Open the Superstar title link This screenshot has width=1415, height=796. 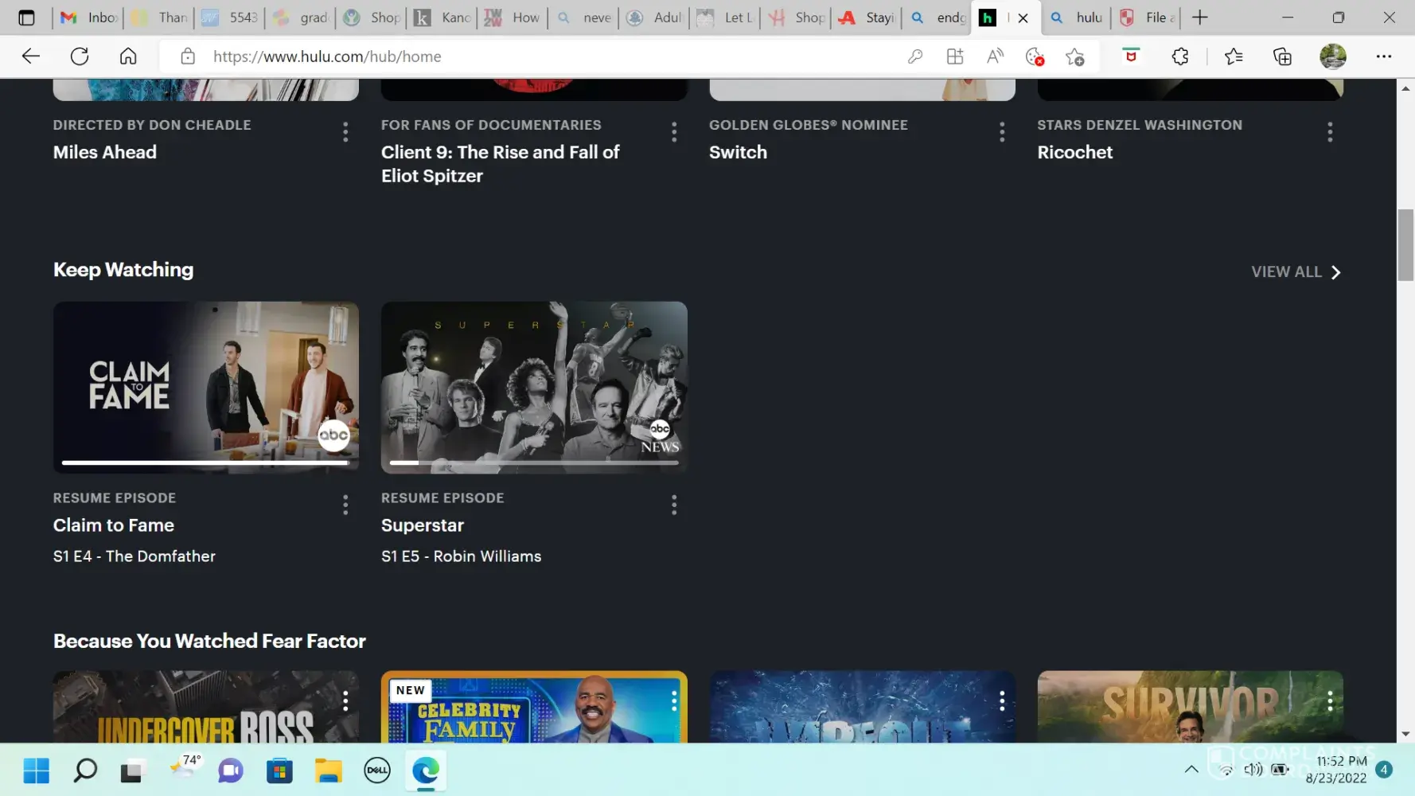pos(422,525)
